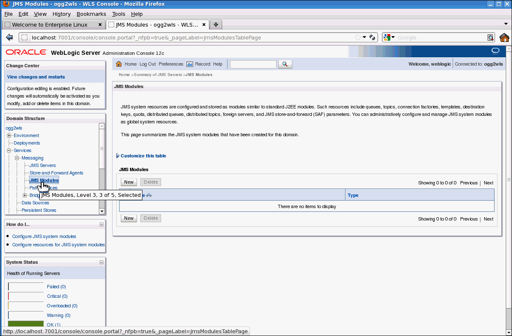512x336 pixels.
Task: Open Summary of JMS Servers breadcrumb
Action: pyautogui.click(x=158, y=75)
